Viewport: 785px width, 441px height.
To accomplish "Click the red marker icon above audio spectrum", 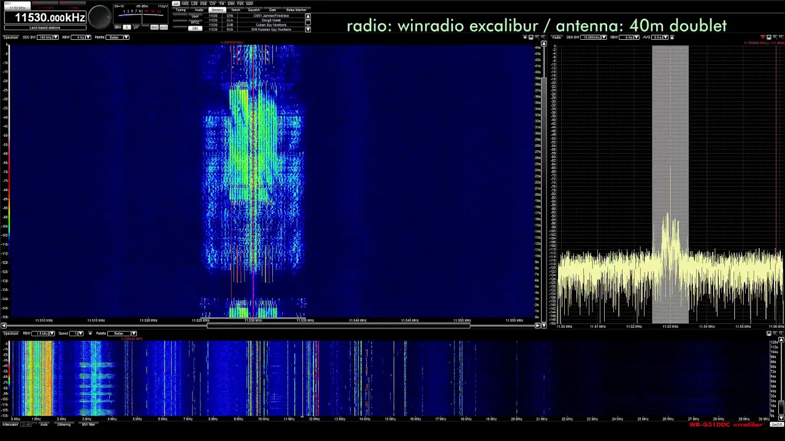I will point(763,37).
